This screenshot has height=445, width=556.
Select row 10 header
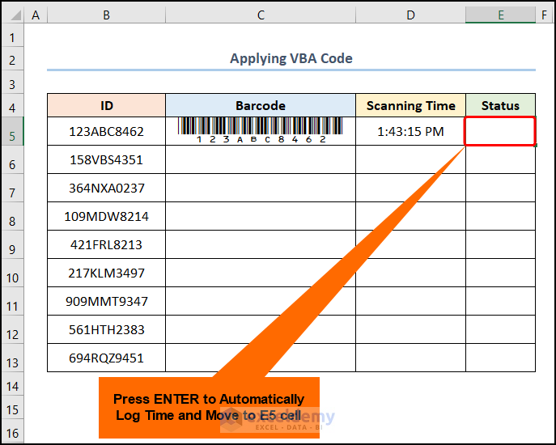[x=12, y=273]
